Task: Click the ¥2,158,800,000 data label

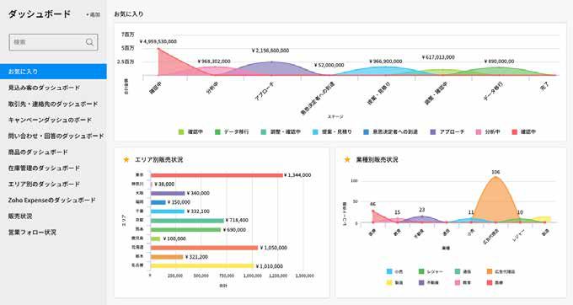Action: 270,51
